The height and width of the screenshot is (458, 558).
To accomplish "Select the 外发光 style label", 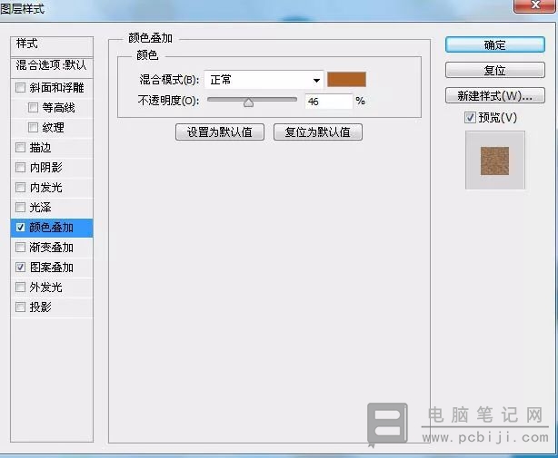I will (46, 287).
